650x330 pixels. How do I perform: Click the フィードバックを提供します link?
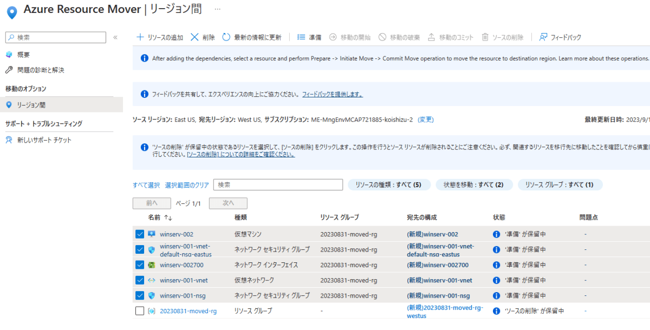(x=332, y=94)
